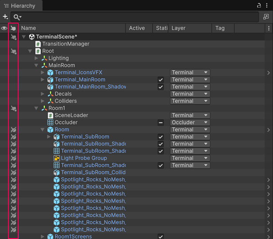Open Room1Screens prefab via right chevron
This screenshot has width=273, height=239.
(269, 237)
